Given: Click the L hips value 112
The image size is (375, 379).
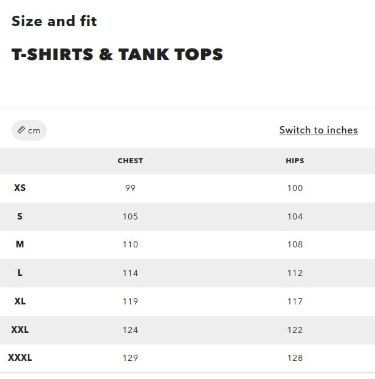Looking at the screenshot, I should pyautogui.click(x=295, y=273).
